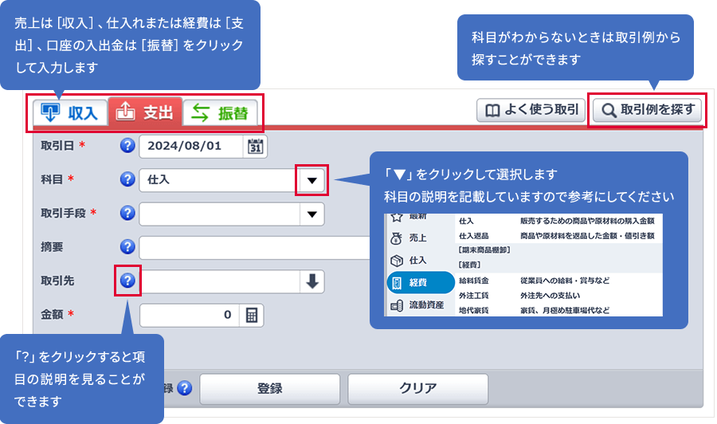Viewport: 717px width, 424px height.
Task: Expand the 科目 dropdown arrow
Action: click(x=311, y=180)
